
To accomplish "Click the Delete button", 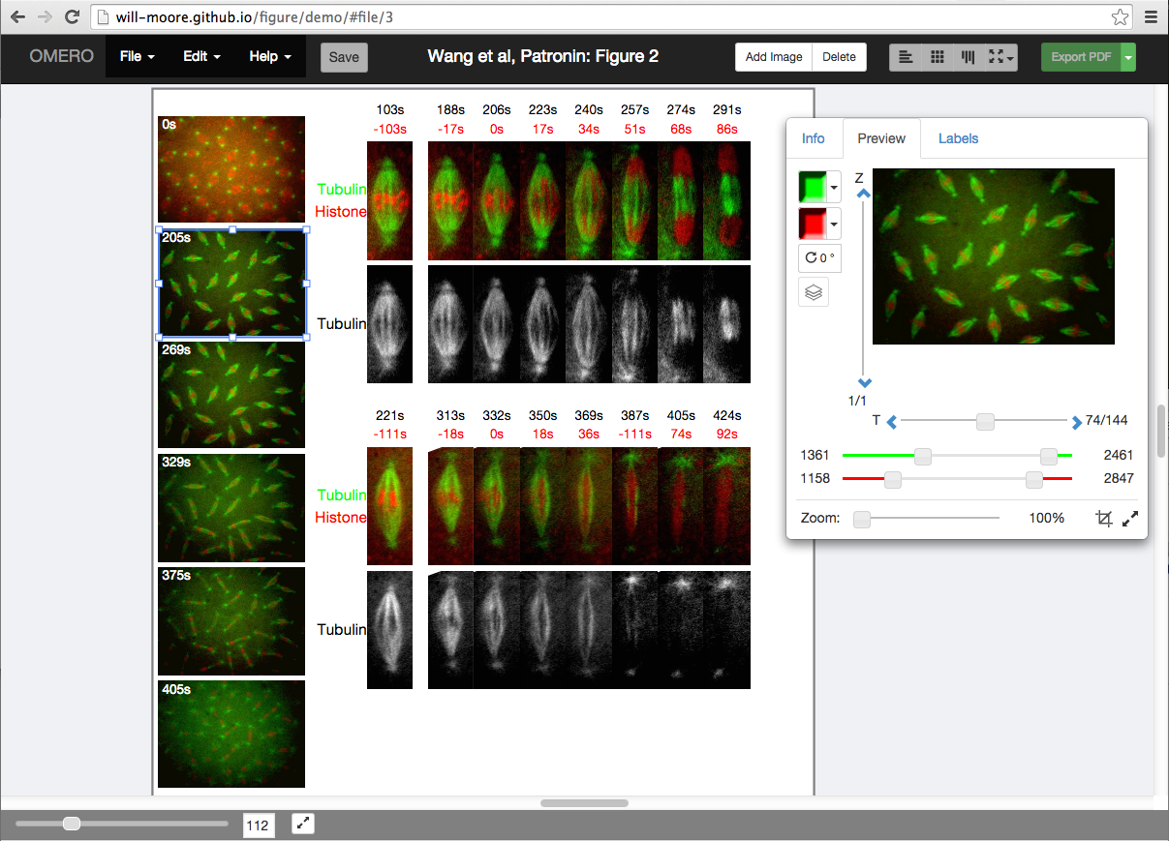I will coord(839,57).
